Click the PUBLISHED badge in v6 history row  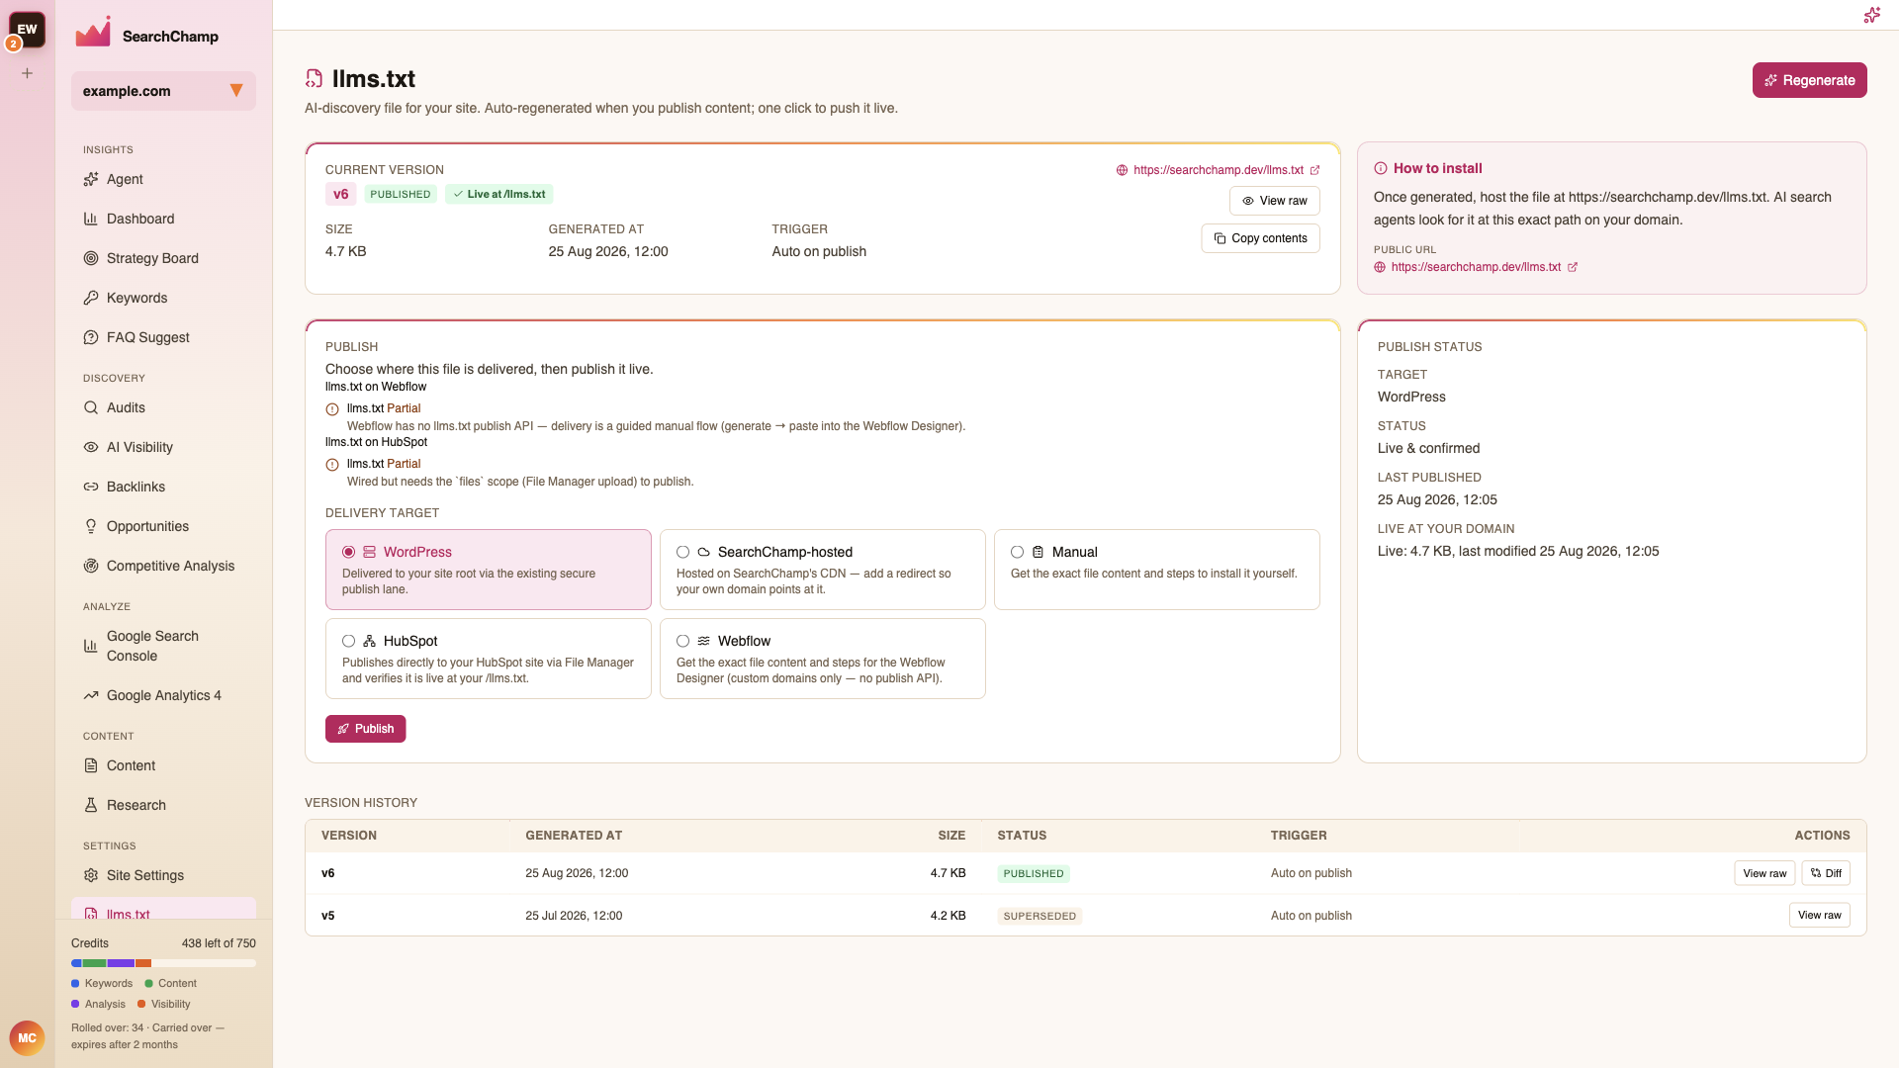point(1034,873)
